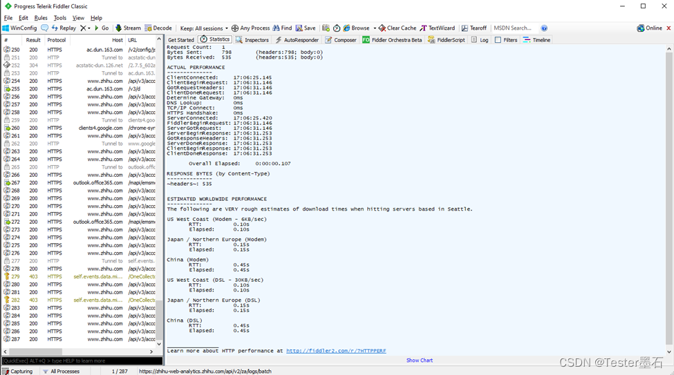Open the Help menu
The height and width of the screenshot is (375, 674).
click(x=96, y=18)
